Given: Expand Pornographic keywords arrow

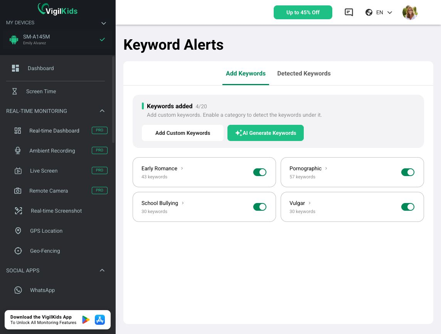Looking at the screenshot, I should coord(326,168).
